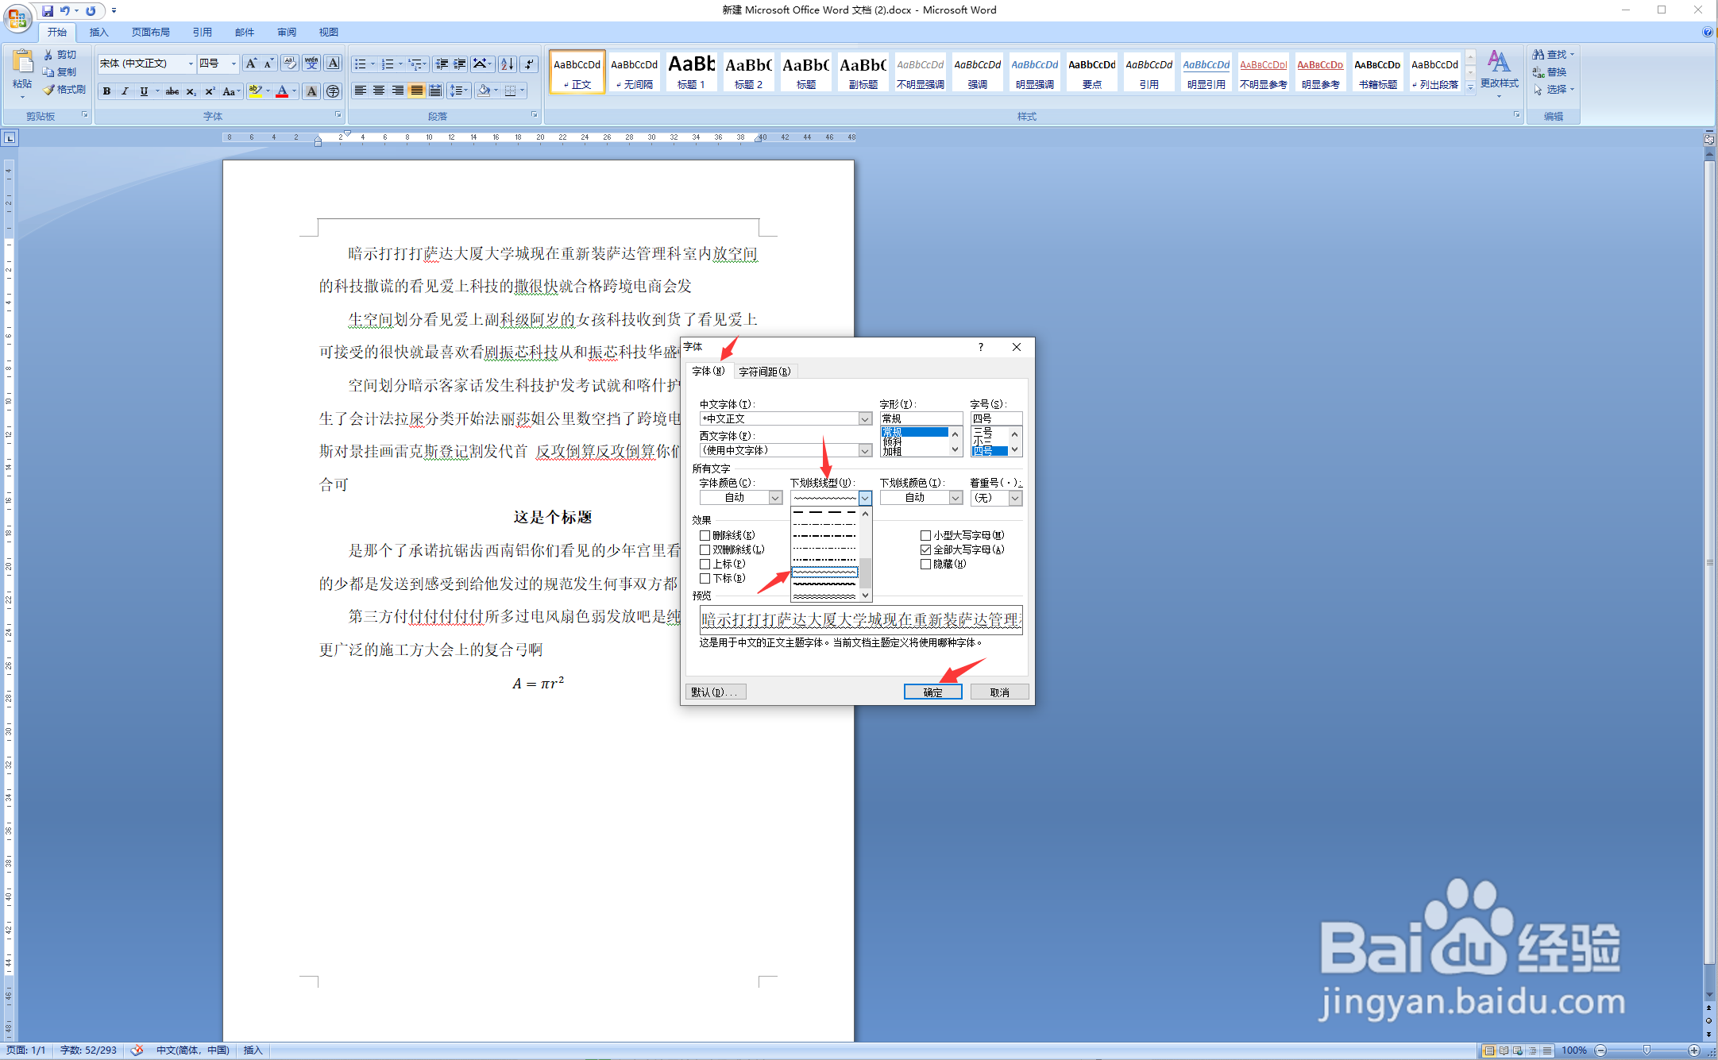Apply superscript formatting icon
The height and width of the screenshot is (1060, 1718).
[209, 91]
